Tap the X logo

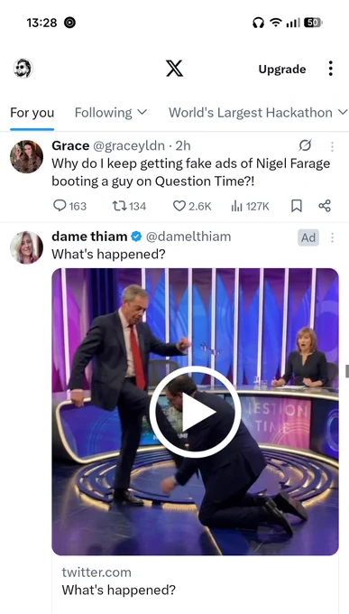coord(174,69)
